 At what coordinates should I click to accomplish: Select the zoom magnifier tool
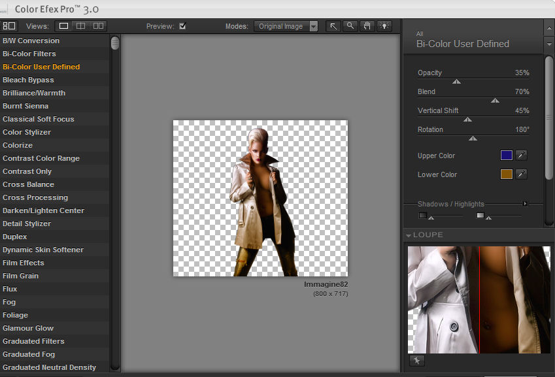[x=350, y=26]
